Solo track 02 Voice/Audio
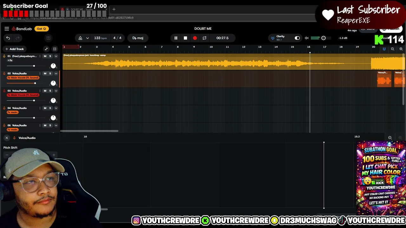The height and width of the screenshot is (228, 406). pos(50,73)
